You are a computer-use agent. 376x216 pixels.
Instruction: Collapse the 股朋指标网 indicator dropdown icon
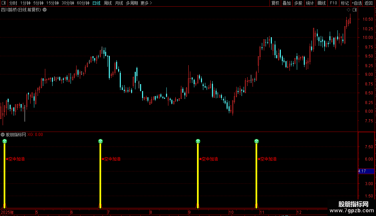point(3,135)
